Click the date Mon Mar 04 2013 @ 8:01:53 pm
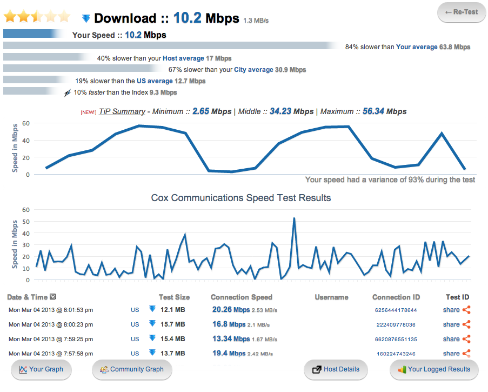The image size is (488, 392). point(51,310)
